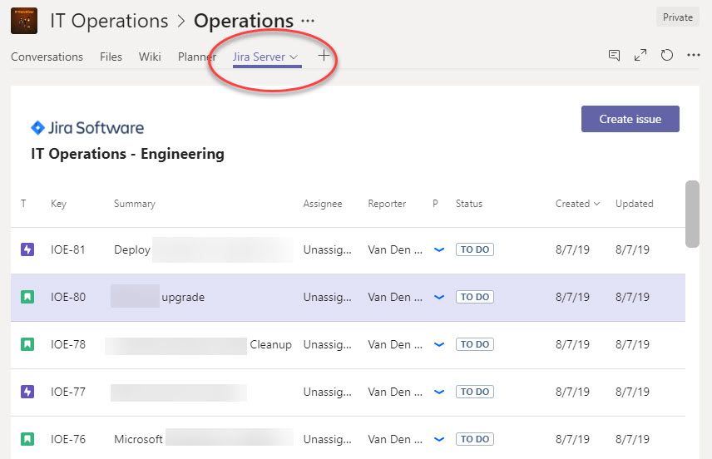Show the tab conversation panel icon
This screenshot has height=459, width=712.
(614, 56)
